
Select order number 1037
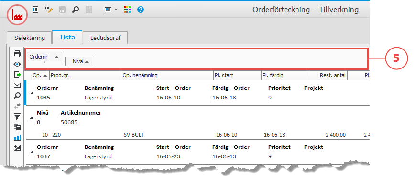44,156
